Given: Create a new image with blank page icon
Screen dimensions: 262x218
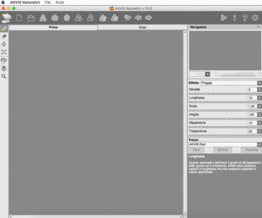Looking at the screenshot, I should (19, 18).
